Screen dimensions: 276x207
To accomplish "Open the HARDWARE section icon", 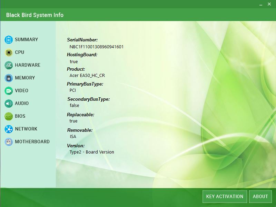I will tap(9, 65).
